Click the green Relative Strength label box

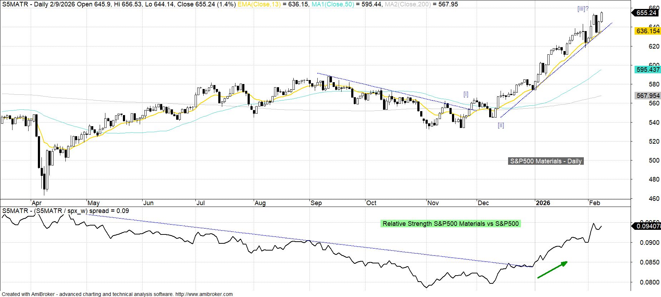(450, 224)
